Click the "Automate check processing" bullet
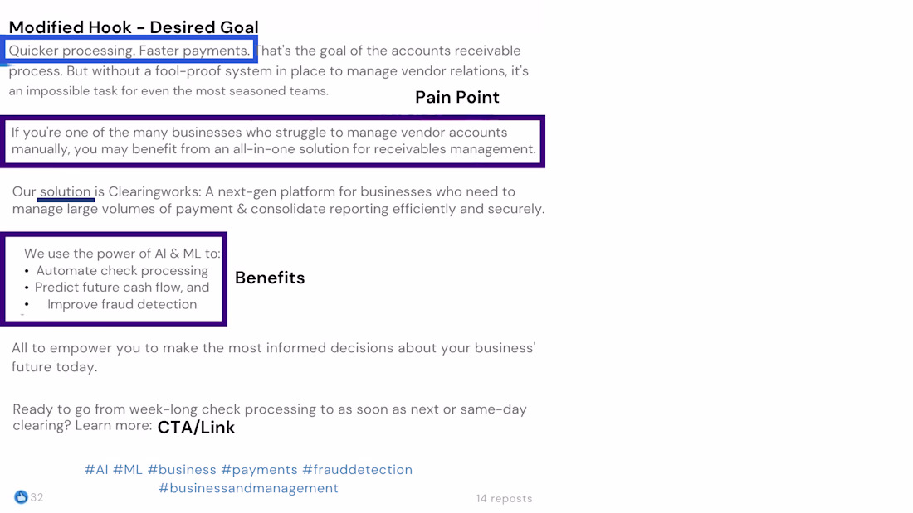This screenshot has height=513, width=913. 122,271
